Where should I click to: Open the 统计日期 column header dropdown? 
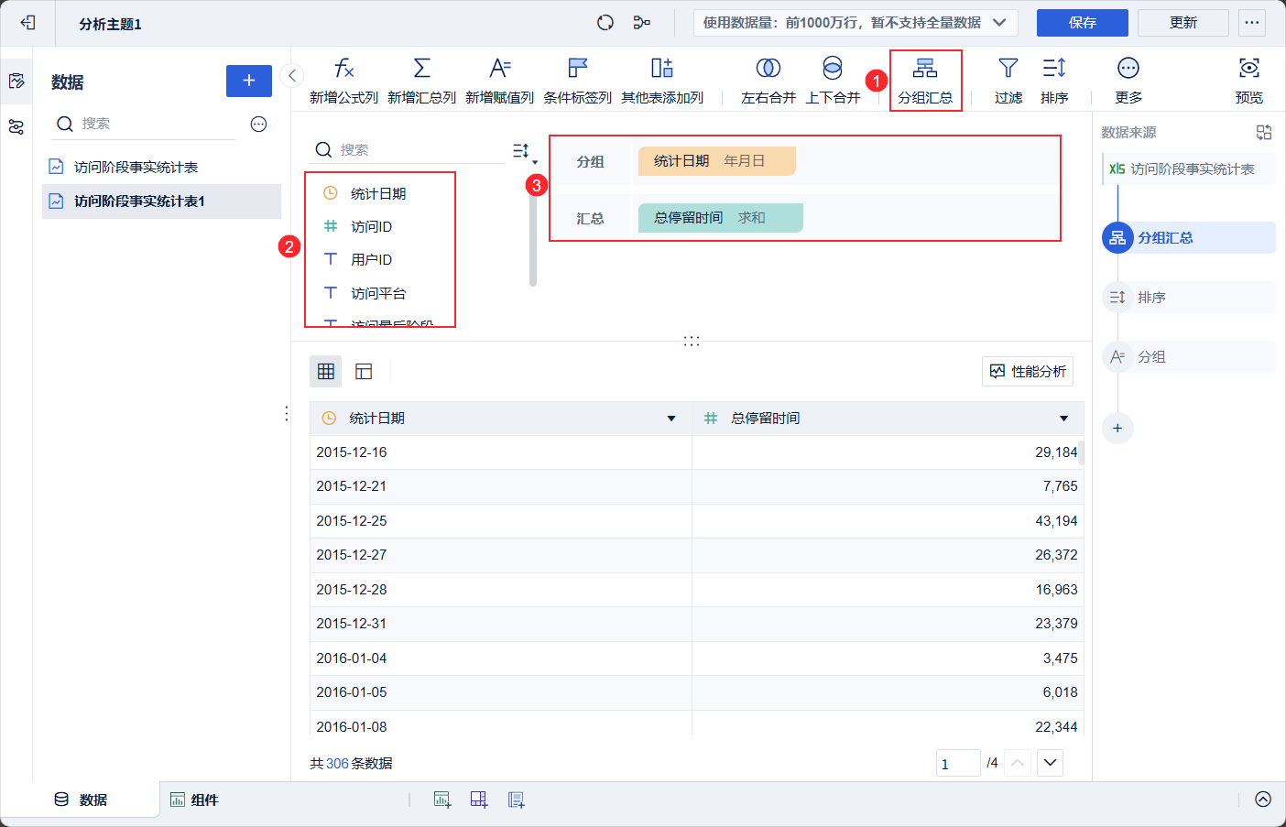click(x=671, y=419)
